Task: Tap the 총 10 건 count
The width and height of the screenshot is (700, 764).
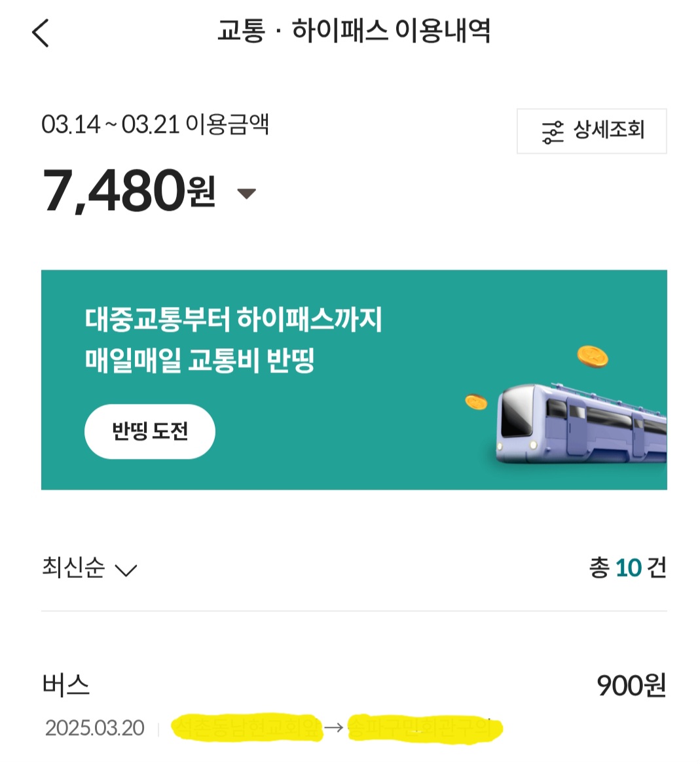Action: point(627,568)
